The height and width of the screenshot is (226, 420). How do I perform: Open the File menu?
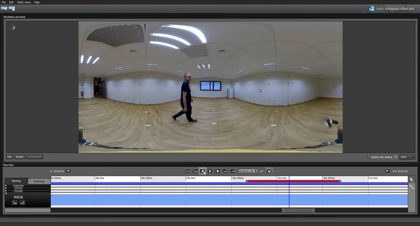(x=4, y=2)
